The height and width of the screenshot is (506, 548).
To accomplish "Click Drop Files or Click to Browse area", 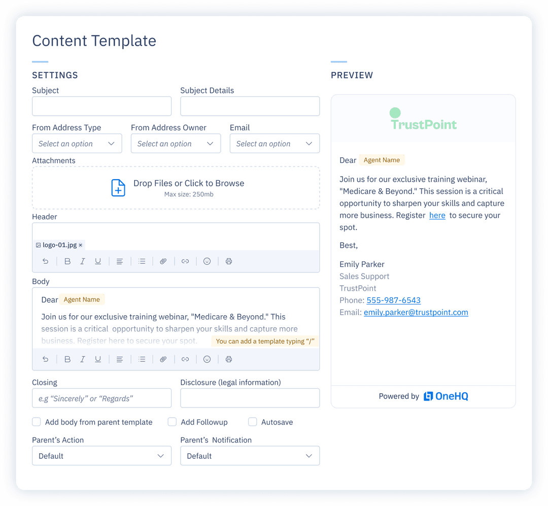I will pos(176,188).
